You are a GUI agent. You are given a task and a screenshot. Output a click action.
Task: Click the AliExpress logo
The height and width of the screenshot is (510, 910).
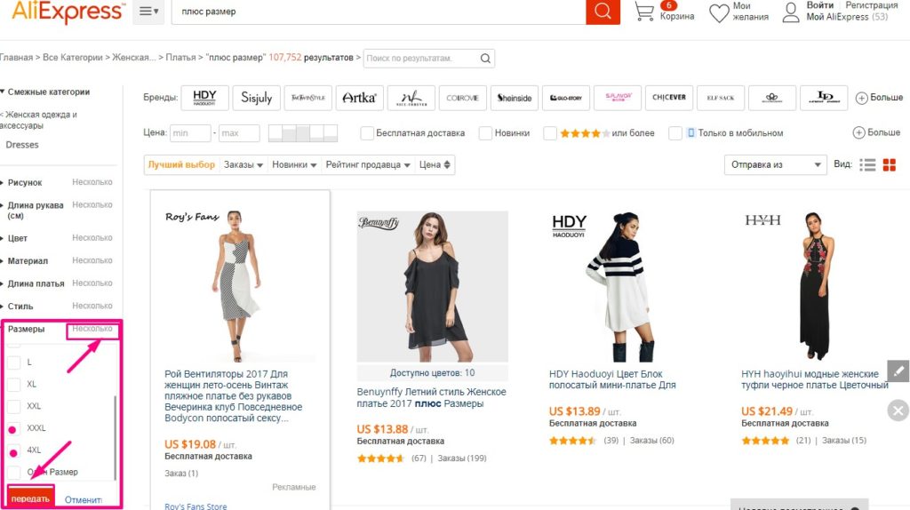coord(68,12)
